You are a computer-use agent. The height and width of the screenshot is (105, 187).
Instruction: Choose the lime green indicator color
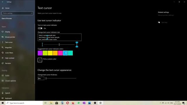pos(45,53)
